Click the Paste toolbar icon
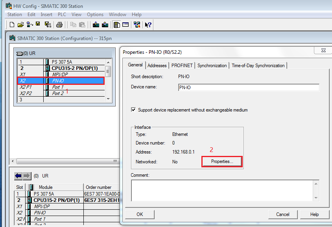 coord(82,25)
